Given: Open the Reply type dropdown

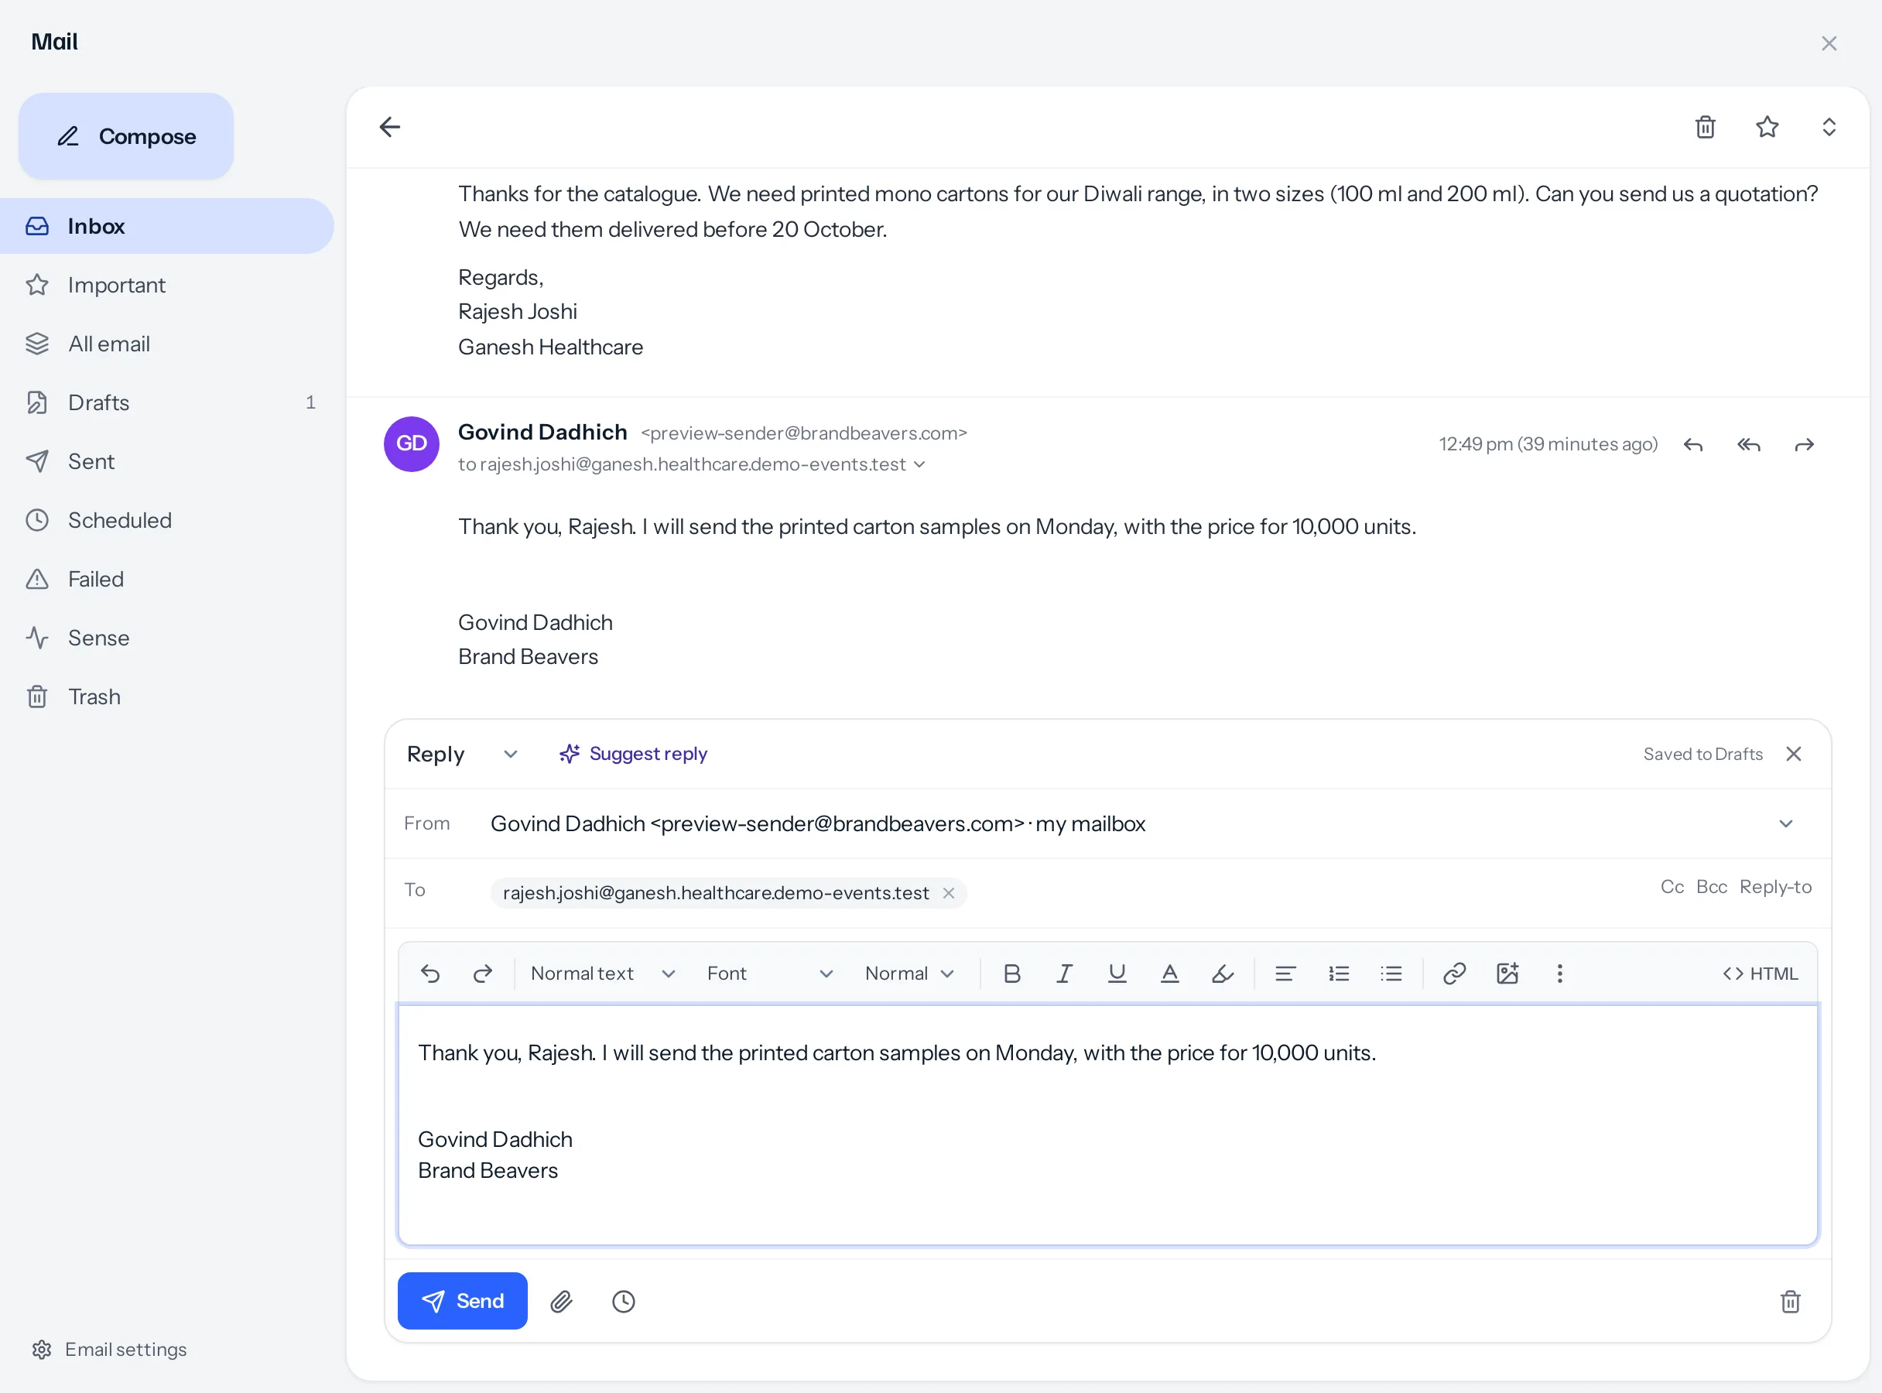Looking at the screenshot, I should (462, 754).
